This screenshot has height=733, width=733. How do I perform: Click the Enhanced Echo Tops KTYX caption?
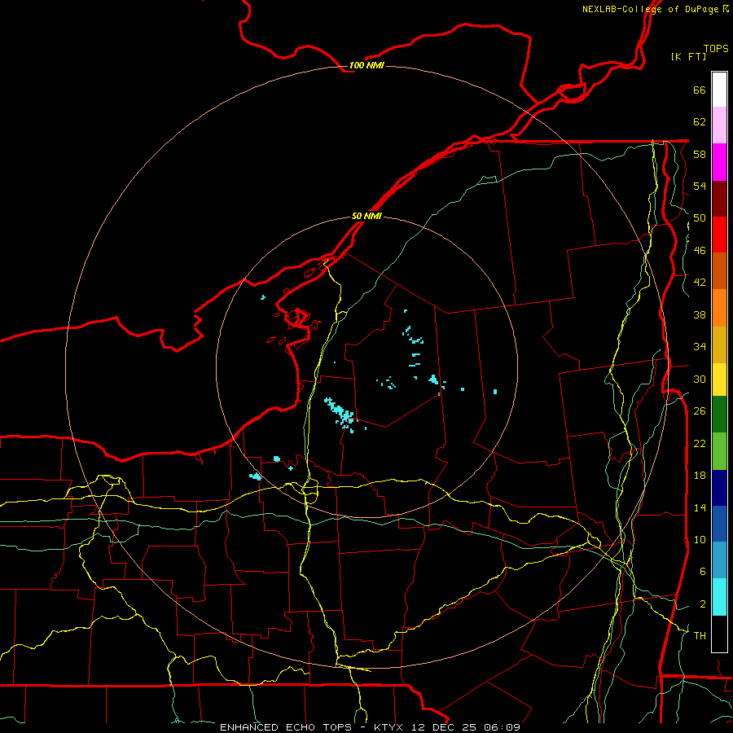coord(370,727)
